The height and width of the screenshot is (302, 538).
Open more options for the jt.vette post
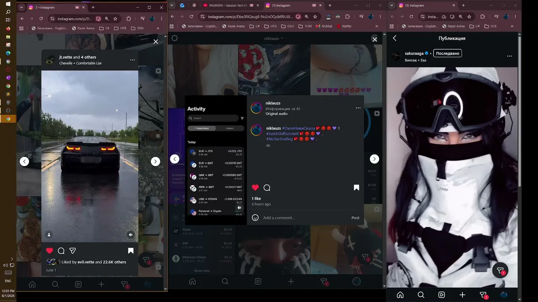pyautogui.click(x=132, y=60)
